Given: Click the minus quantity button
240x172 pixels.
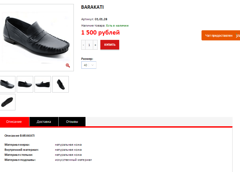Looking at the screenshot, I should point(83,45).
